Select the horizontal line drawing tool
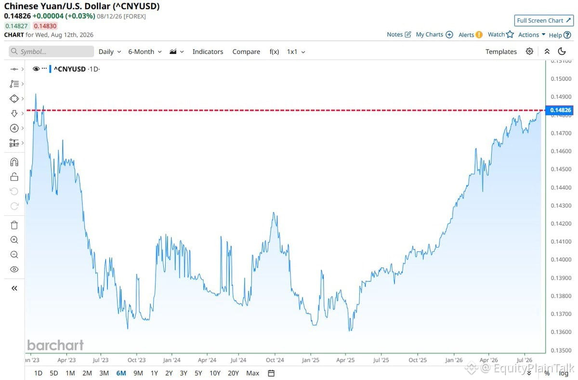This screenshot has height=380, width=578. pyautogui.click(x=14, y=69)
